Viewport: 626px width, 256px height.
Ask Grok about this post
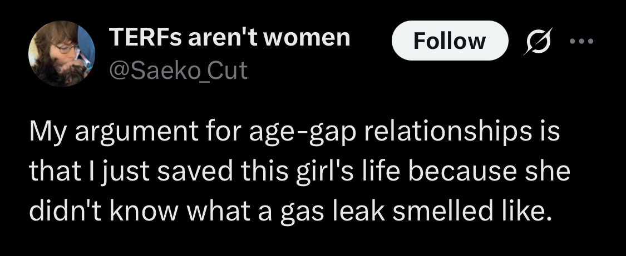[538, 41]
